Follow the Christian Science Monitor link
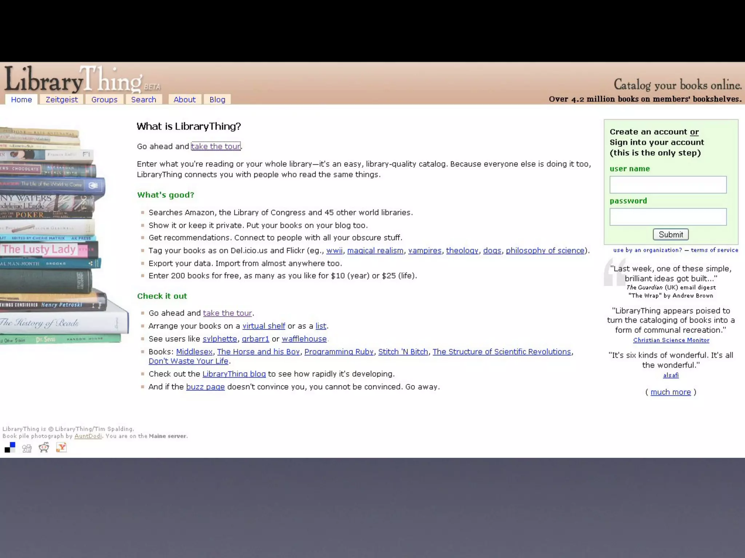The image size is (745, 558). (x=671, y=340)
